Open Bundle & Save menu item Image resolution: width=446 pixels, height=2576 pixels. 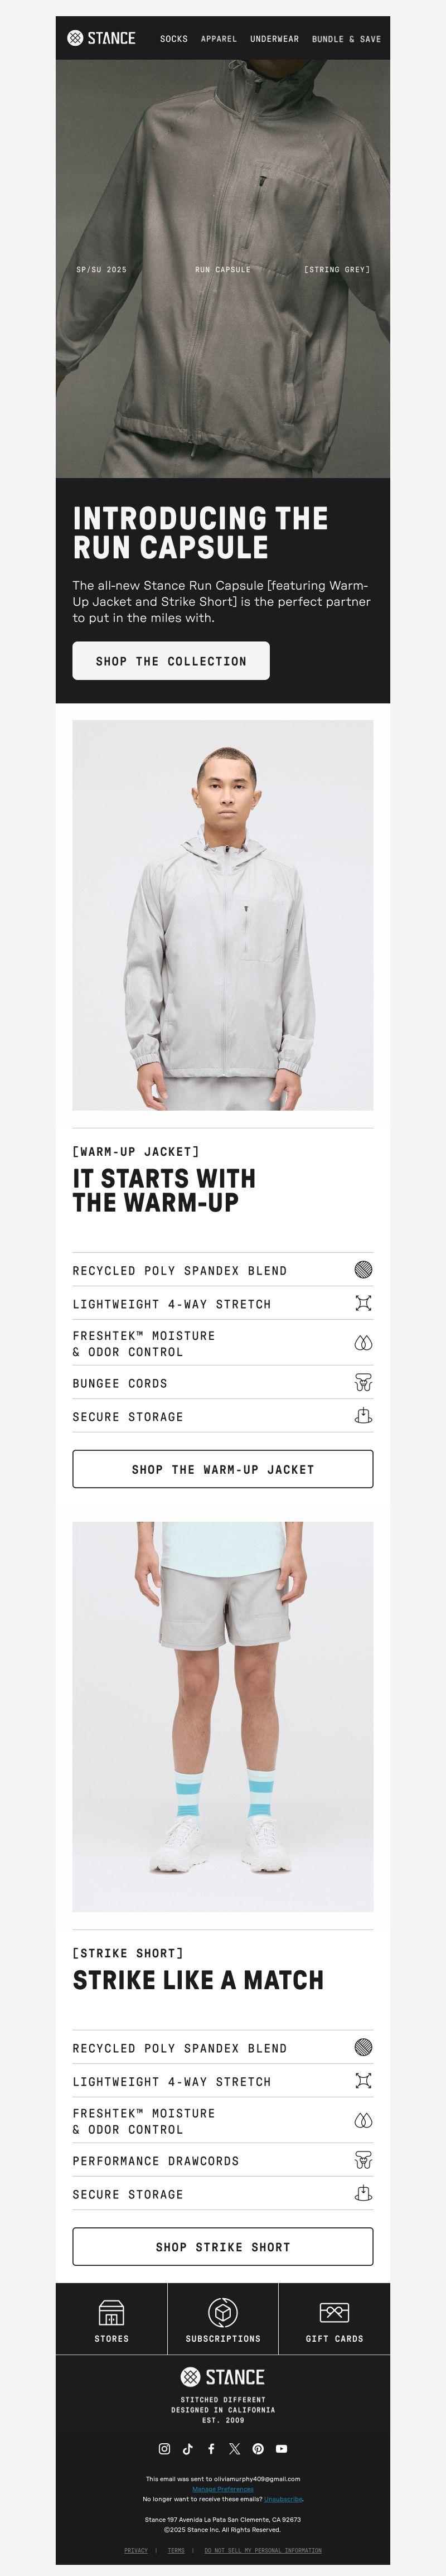346,39
